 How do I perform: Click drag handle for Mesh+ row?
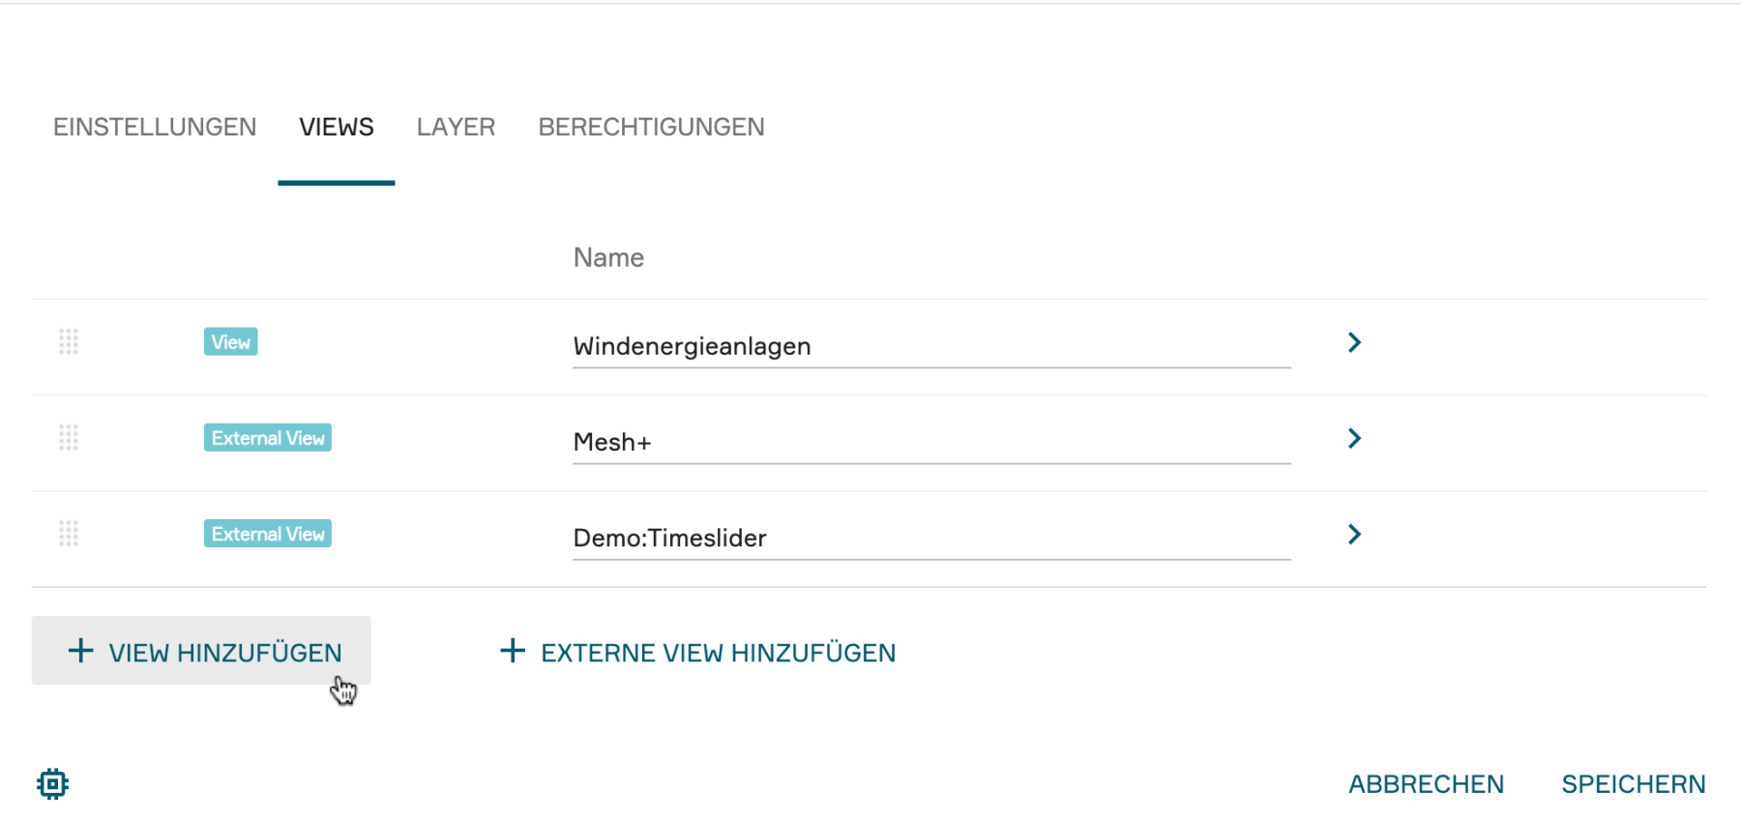coord(69,438)
